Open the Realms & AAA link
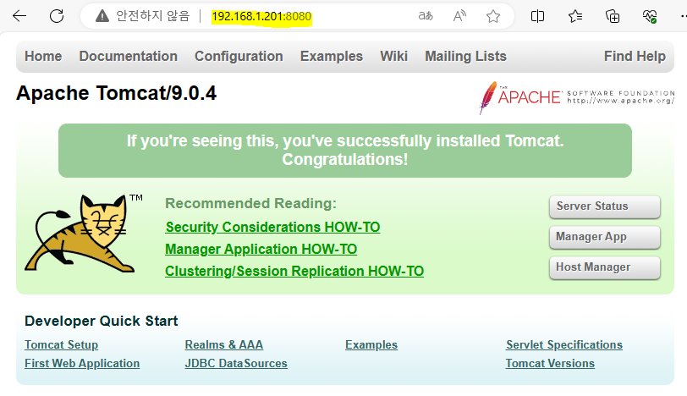 click(x=224, y=344)
